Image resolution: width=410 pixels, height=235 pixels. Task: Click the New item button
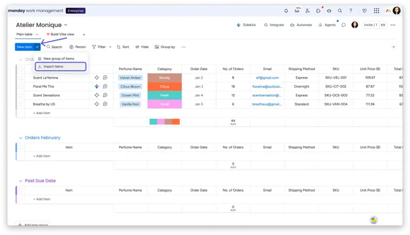coord(24,47)
